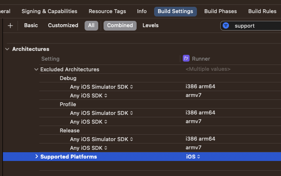Click the filter icon in search field
The height and width of the screenshot is (176, 281).
[226, 26]
